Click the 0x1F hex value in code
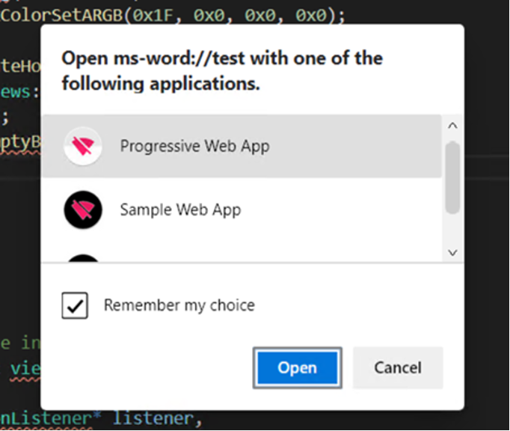510x431 pixels. click(x=153, y=15)
